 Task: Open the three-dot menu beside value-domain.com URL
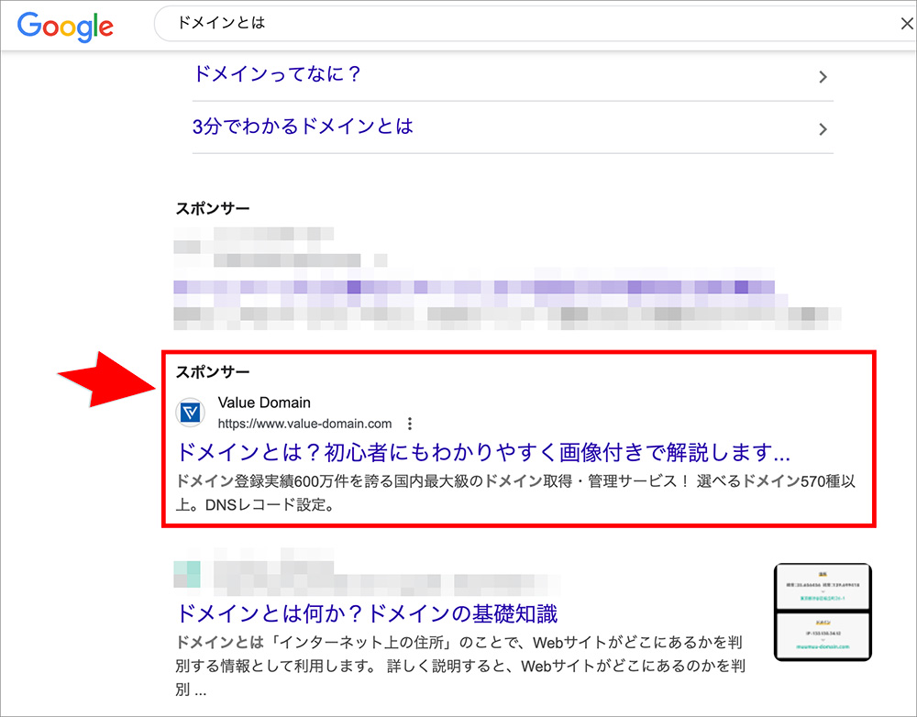pos(410,424)
